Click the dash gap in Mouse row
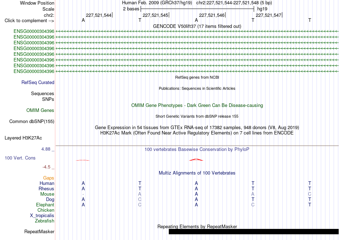The width and height of the screenshot is (339, 240). pyautogui.click(x=83, y=194)
